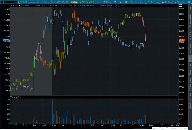The height and width of the screenshot is (130, 192).
Task: Click the O: 35784 open value
Action: [45, 6]
